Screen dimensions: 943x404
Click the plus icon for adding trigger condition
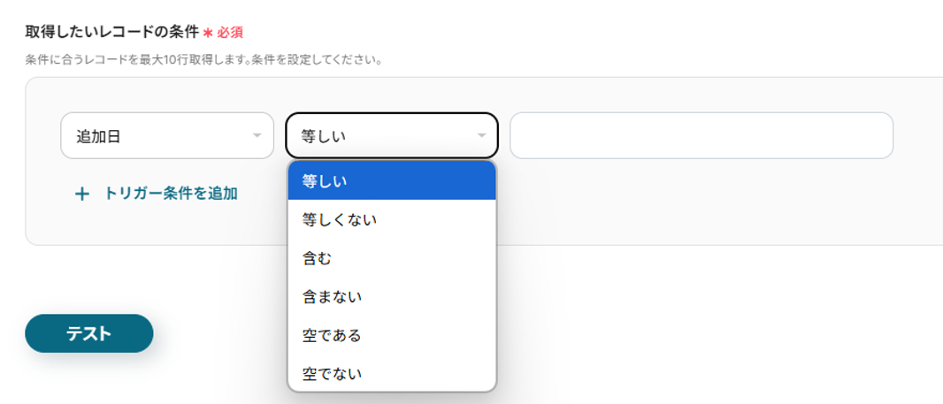82,194
